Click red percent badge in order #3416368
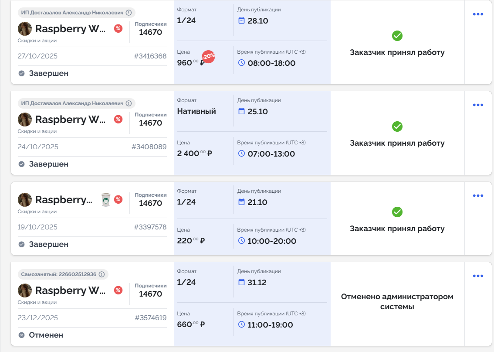 click(118, 28)
